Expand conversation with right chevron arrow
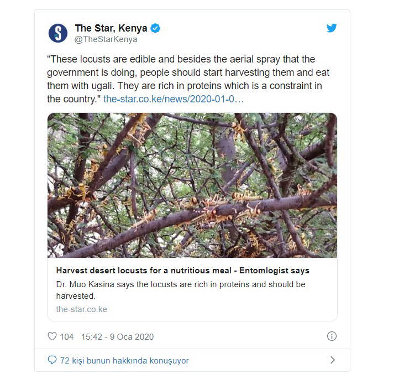404x379 pixels. point(333,360)
